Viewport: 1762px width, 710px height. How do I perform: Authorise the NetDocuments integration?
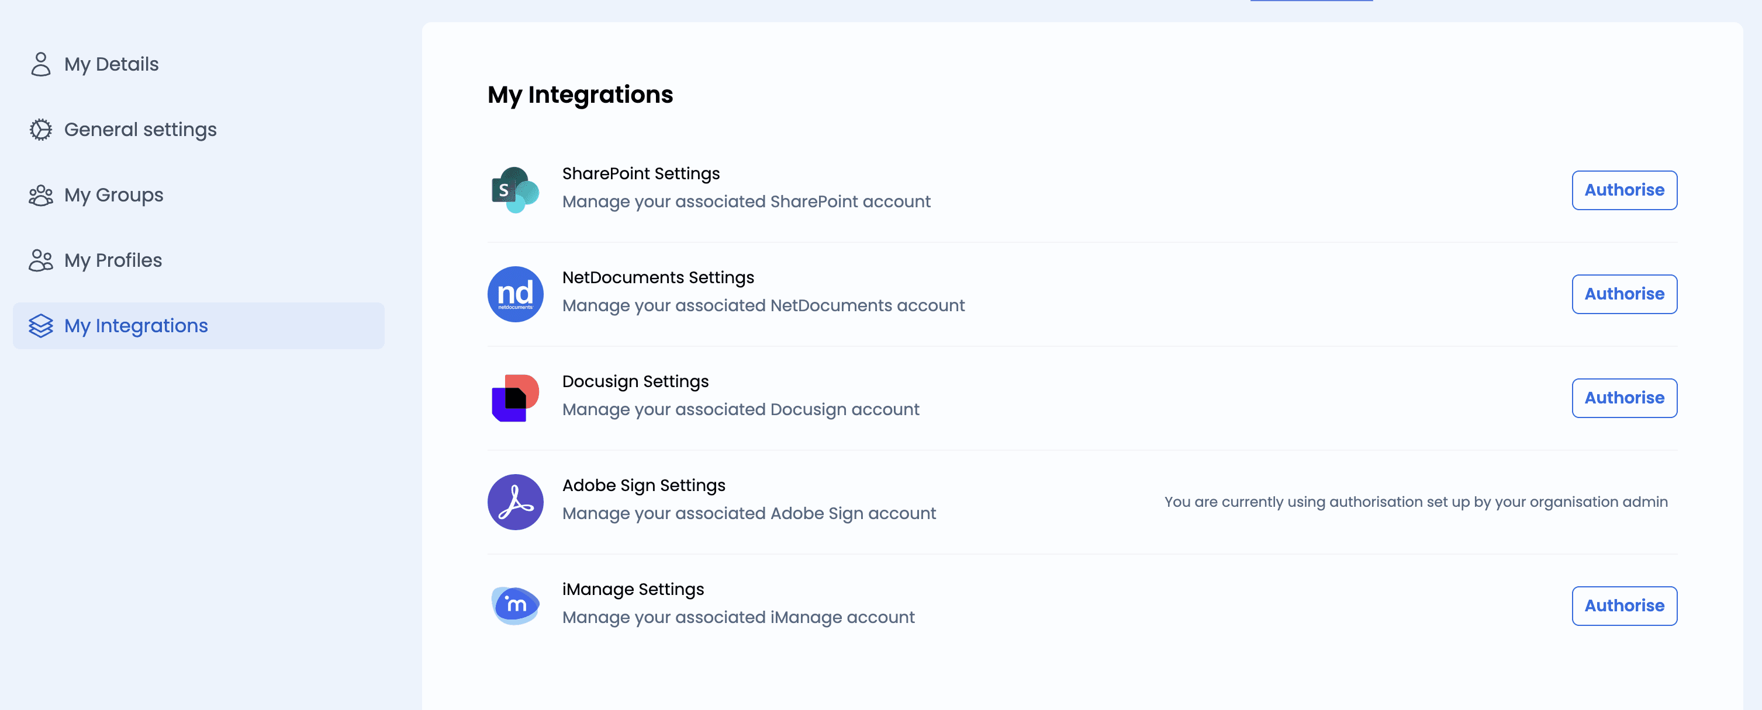pyautogui.click(x=1624, y=294)
